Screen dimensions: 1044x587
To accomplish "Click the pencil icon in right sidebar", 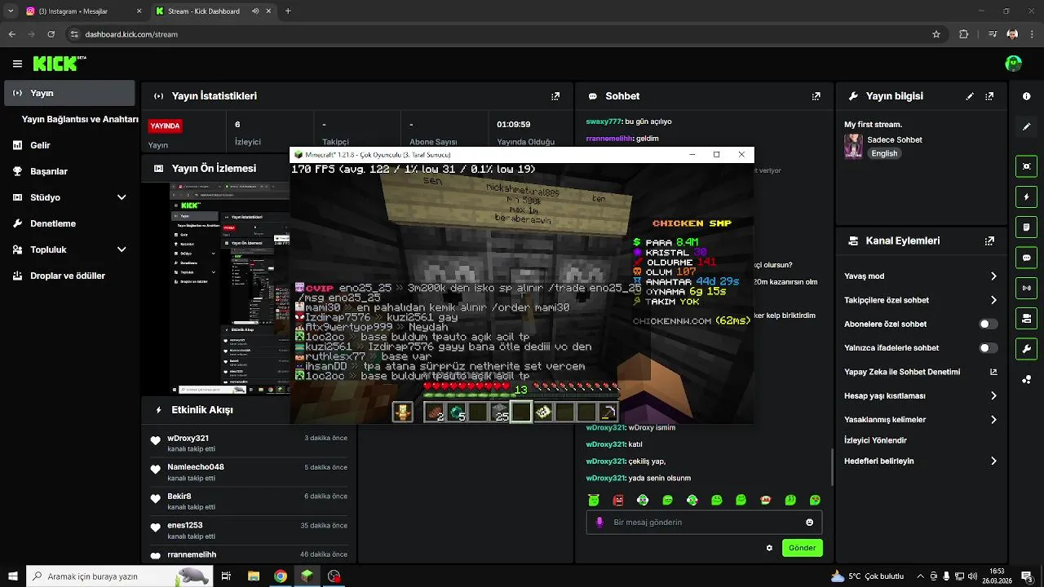I will (1026, 127).
